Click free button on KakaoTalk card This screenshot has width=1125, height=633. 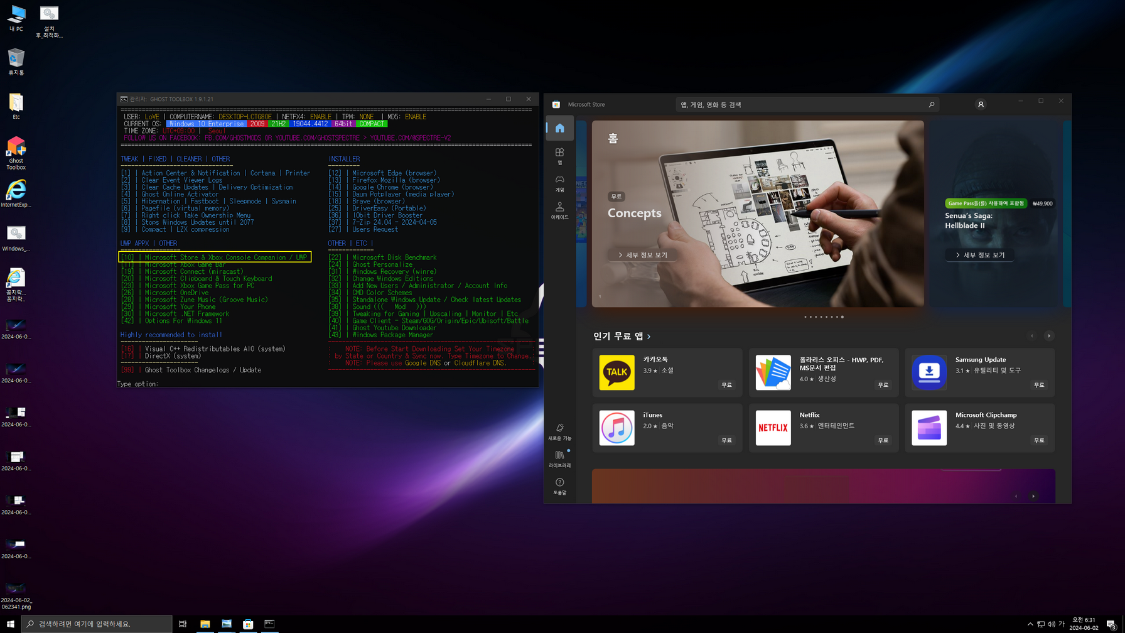click(x=726, y=385)
